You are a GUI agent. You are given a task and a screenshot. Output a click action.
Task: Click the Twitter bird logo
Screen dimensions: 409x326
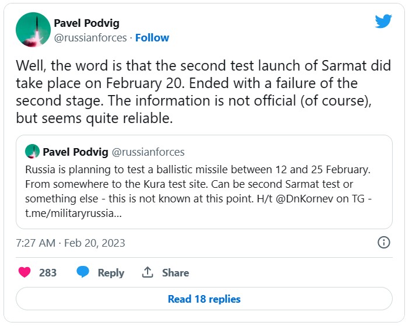pos(383,22)
